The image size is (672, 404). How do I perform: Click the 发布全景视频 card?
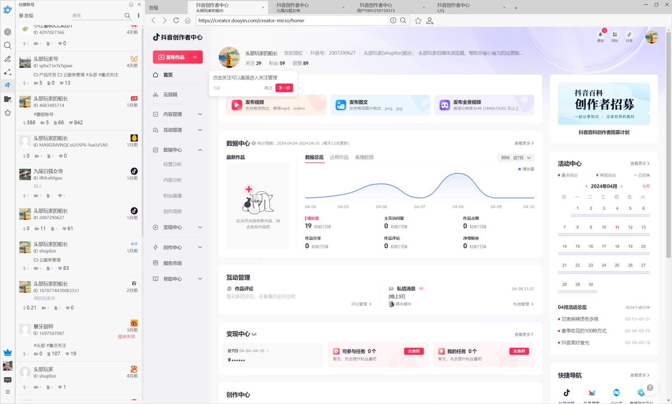[484, 105]
